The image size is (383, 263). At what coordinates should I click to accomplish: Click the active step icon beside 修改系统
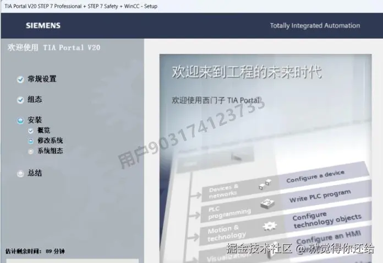click(x=30, y=141)
